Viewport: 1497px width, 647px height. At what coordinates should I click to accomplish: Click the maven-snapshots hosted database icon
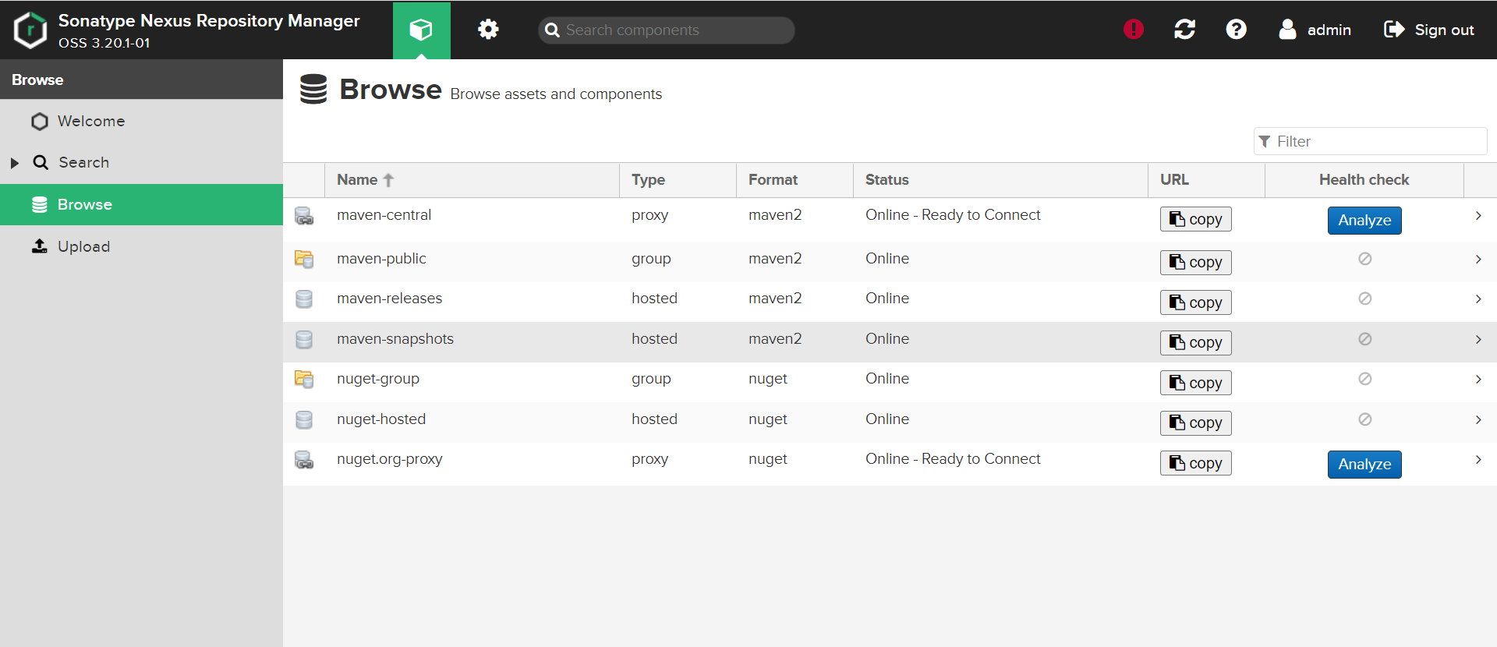coord(304,340)
